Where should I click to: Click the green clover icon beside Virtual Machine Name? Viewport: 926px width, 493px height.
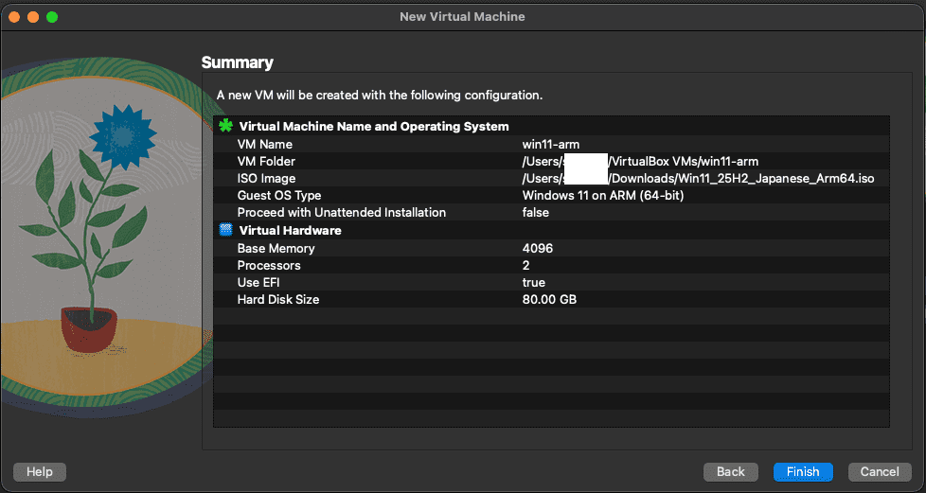tap(225, 126)
